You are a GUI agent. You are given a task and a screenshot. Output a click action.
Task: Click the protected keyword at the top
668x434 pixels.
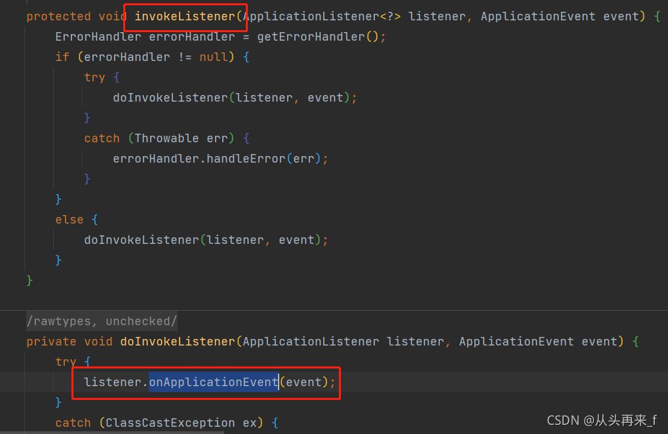tap(59, 16)
